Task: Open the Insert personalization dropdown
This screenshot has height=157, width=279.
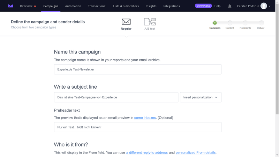Action: coord(201,97)
